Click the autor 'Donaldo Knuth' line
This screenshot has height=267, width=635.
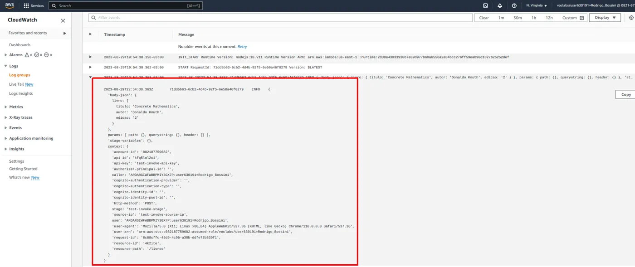click(139, 112)
